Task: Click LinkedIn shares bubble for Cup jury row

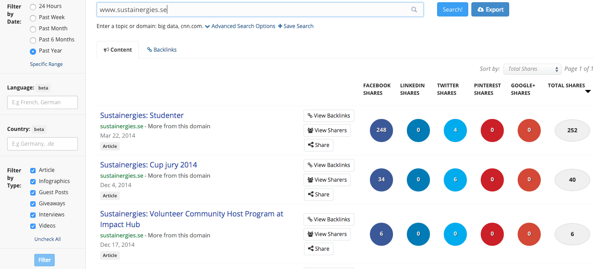Action: 418,179
